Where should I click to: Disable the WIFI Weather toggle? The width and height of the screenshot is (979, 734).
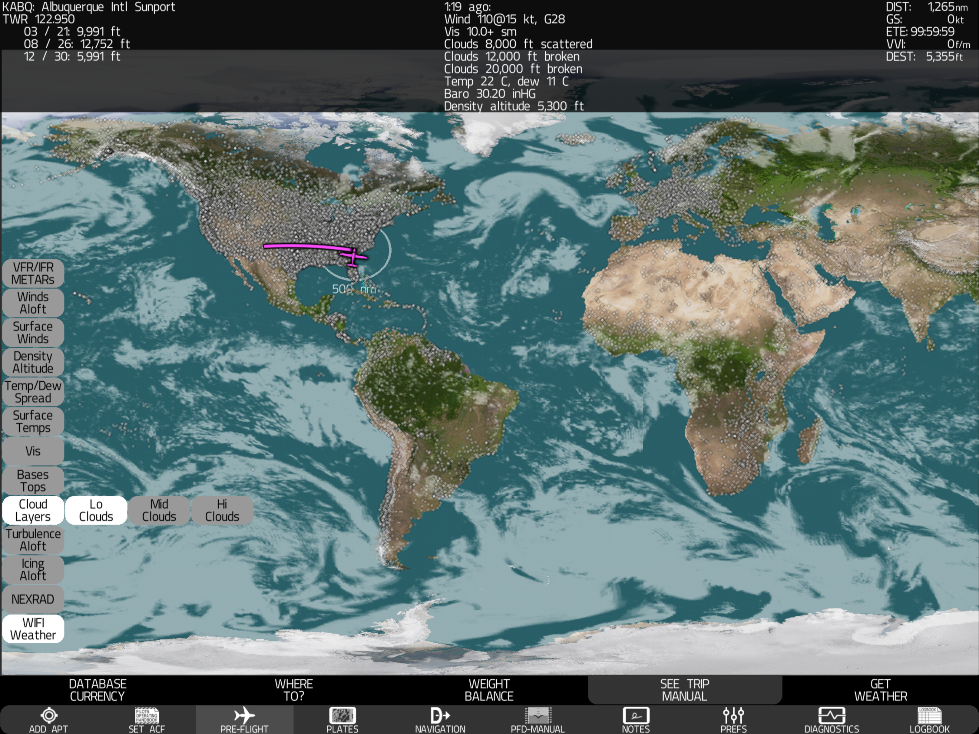[x=33, y=629]
